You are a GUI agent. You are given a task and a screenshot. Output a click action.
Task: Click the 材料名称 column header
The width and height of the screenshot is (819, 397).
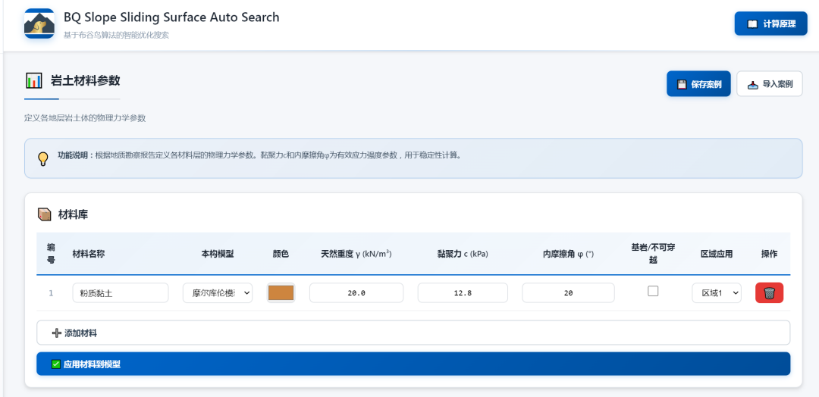[x=89, y=254]
